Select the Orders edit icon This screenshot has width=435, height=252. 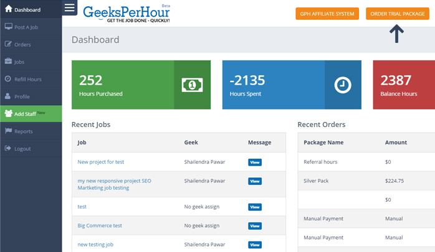[8, 44]
